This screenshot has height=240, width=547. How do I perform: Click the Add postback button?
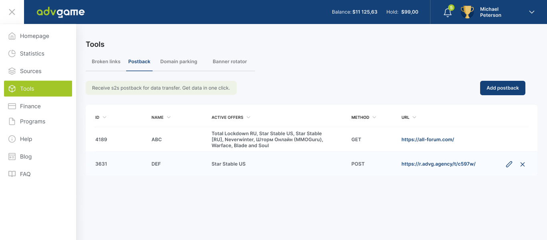(x=503, y=88)
